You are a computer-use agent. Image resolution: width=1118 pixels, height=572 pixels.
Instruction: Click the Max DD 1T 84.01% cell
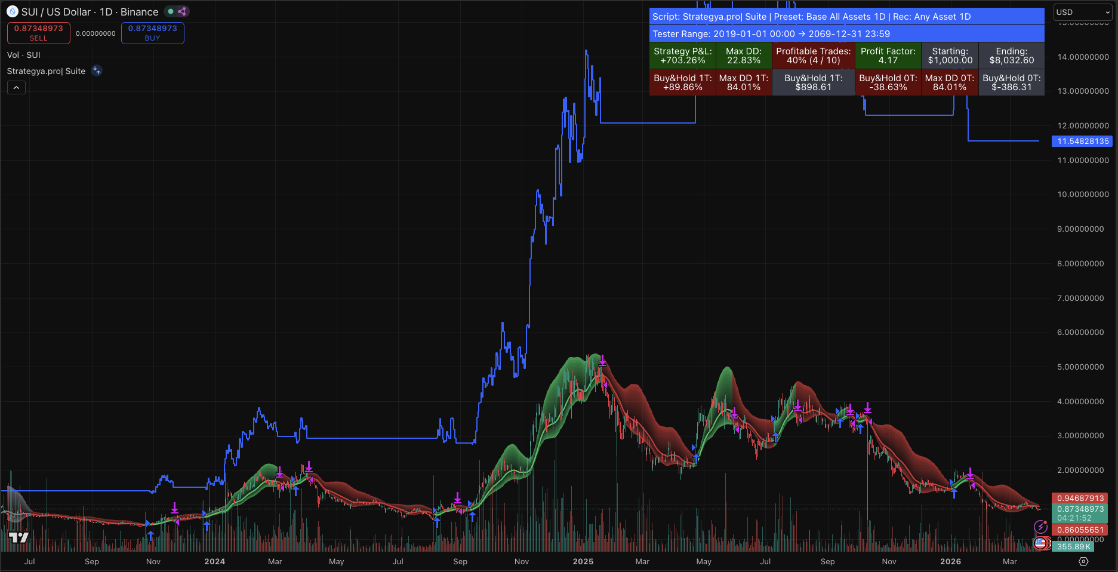tap(744, 82)
